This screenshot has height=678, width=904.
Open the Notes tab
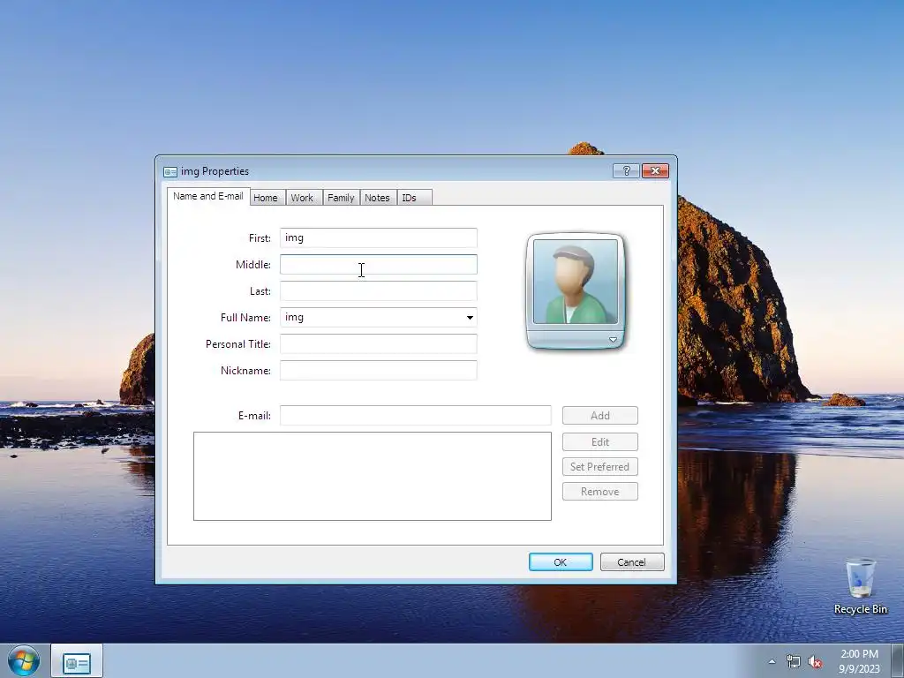pyautogui.click(x=377, y=198)
